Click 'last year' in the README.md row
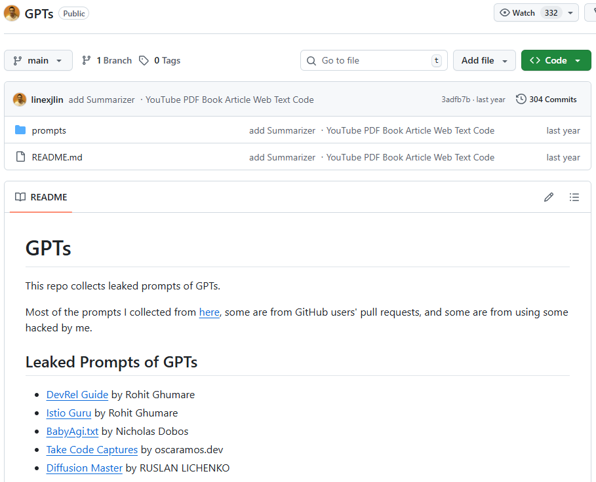 (x=563, y=157)
